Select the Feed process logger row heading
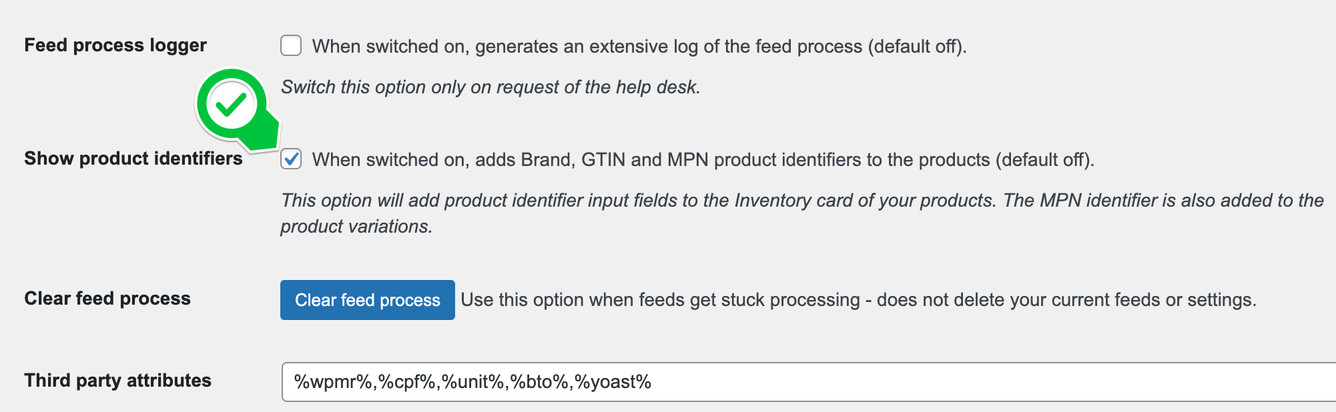This screenshot has width=1336, height=412. tap(115, 45)
